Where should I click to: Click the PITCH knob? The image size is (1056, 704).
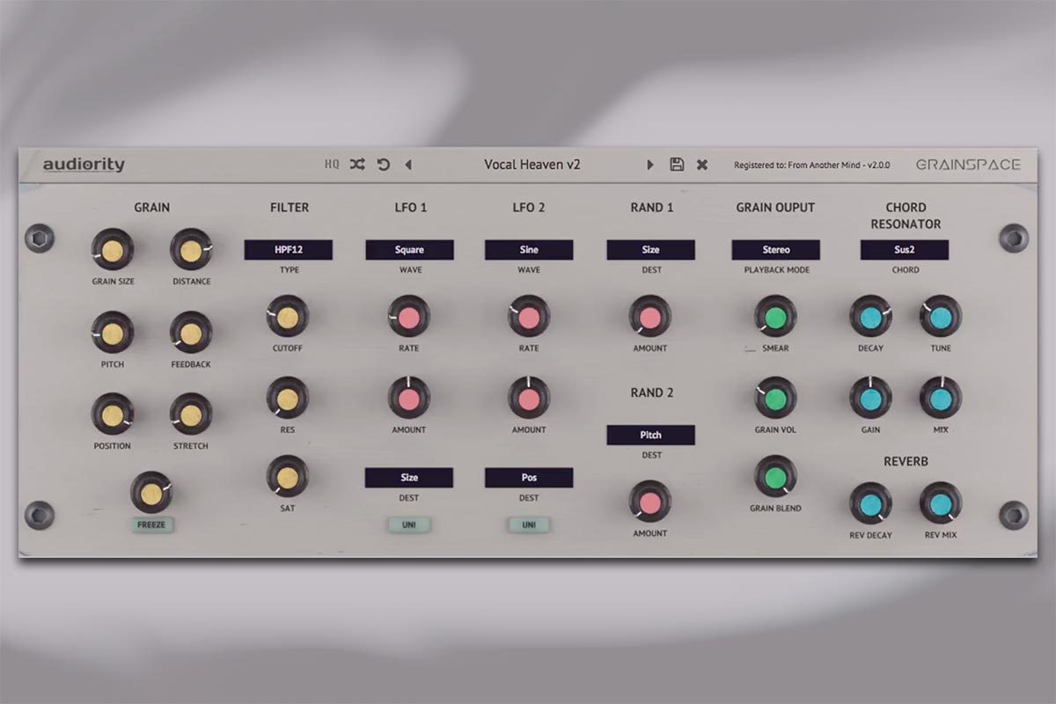112,334
